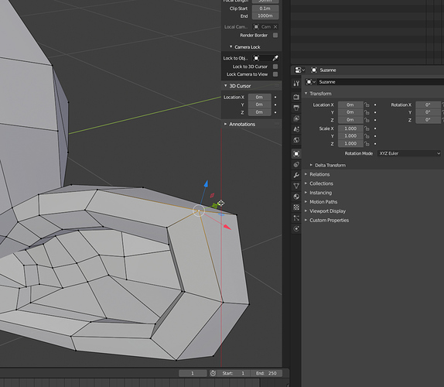The width and height of the screenshot is (444, 387).
Task: Lock the object Scale X
Action: [x=367, y=128]
